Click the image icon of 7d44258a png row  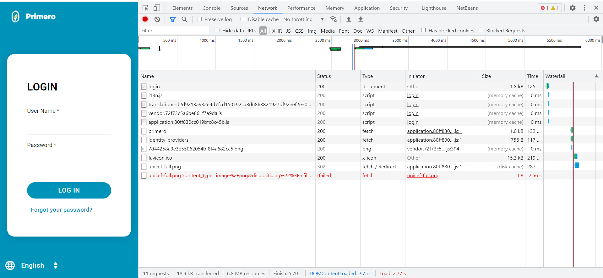pos(144,149)
